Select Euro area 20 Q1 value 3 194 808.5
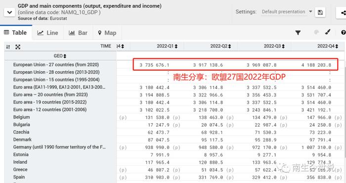 coord(154,95)
